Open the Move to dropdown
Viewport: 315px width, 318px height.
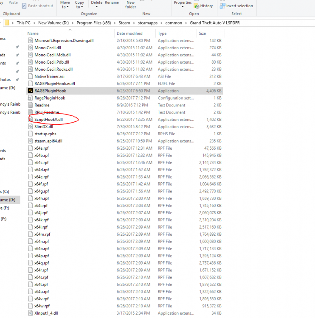click(65, 5)
